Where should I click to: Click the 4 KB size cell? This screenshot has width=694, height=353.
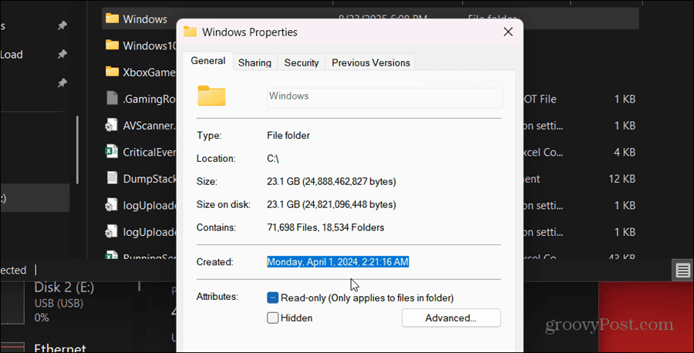click(x=625, y=152)
